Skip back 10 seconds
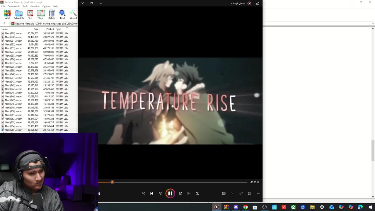375x211 pixels. [x=160, y=193]
